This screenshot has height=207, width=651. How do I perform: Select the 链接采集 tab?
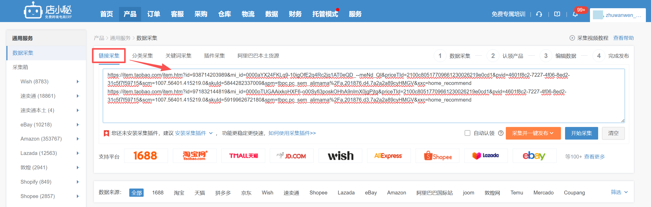coord(109,56)
